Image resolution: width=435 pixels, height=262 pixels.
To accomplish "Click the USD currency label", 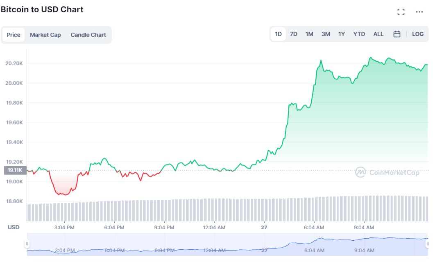I will tap(14, 227).
